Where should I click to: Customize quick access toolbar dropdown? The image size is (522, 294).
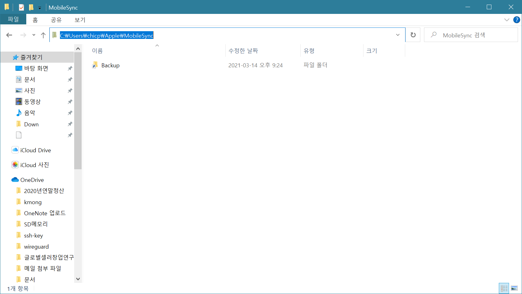coord(40,8)
